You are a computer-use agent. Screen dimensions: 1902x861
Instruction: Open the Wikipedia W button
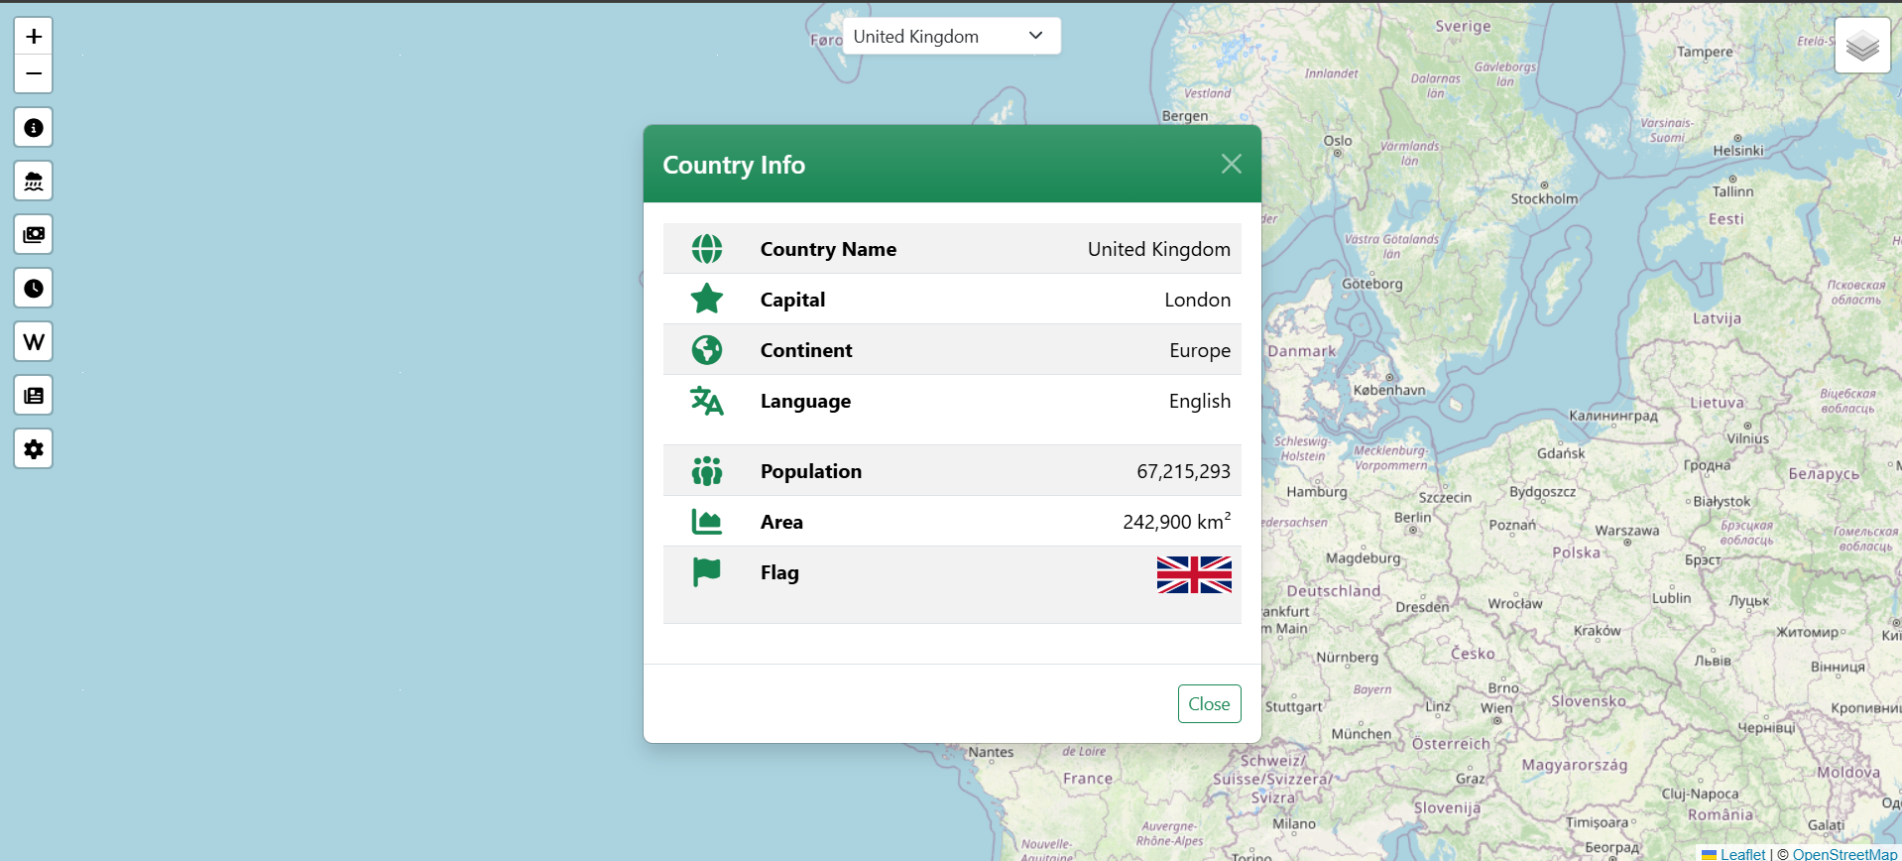[34, 342]
